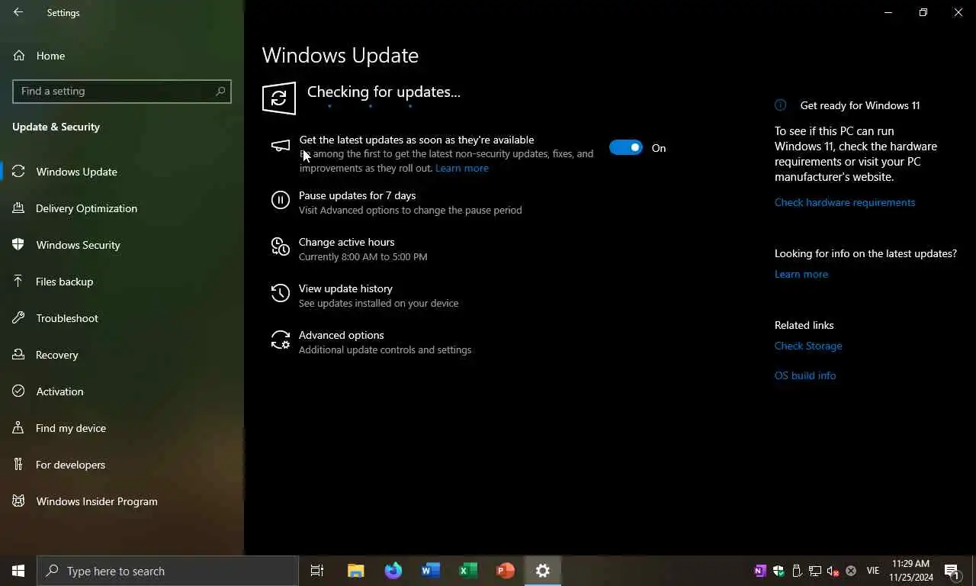Click the network tray icon
This screenshot has height=586, width=976.
pyautogui.click(x=815, y=571)
